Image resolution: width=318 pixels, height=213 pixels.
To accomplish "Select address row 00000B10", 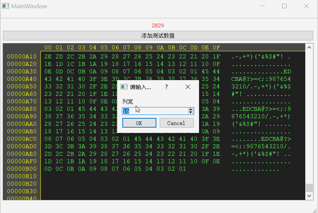I will click(x=22, y=176).
